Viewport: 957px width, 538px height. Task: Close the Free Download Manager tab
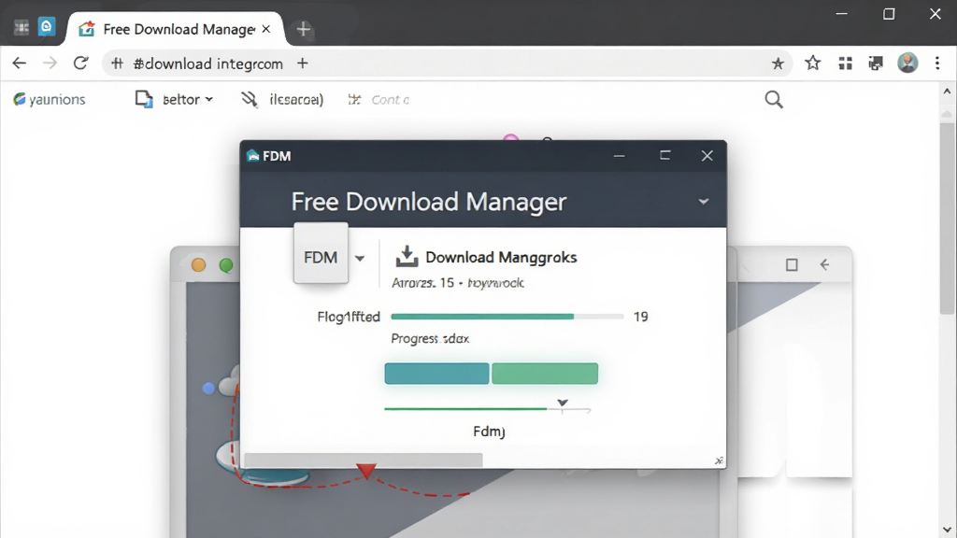pos(266,29)
